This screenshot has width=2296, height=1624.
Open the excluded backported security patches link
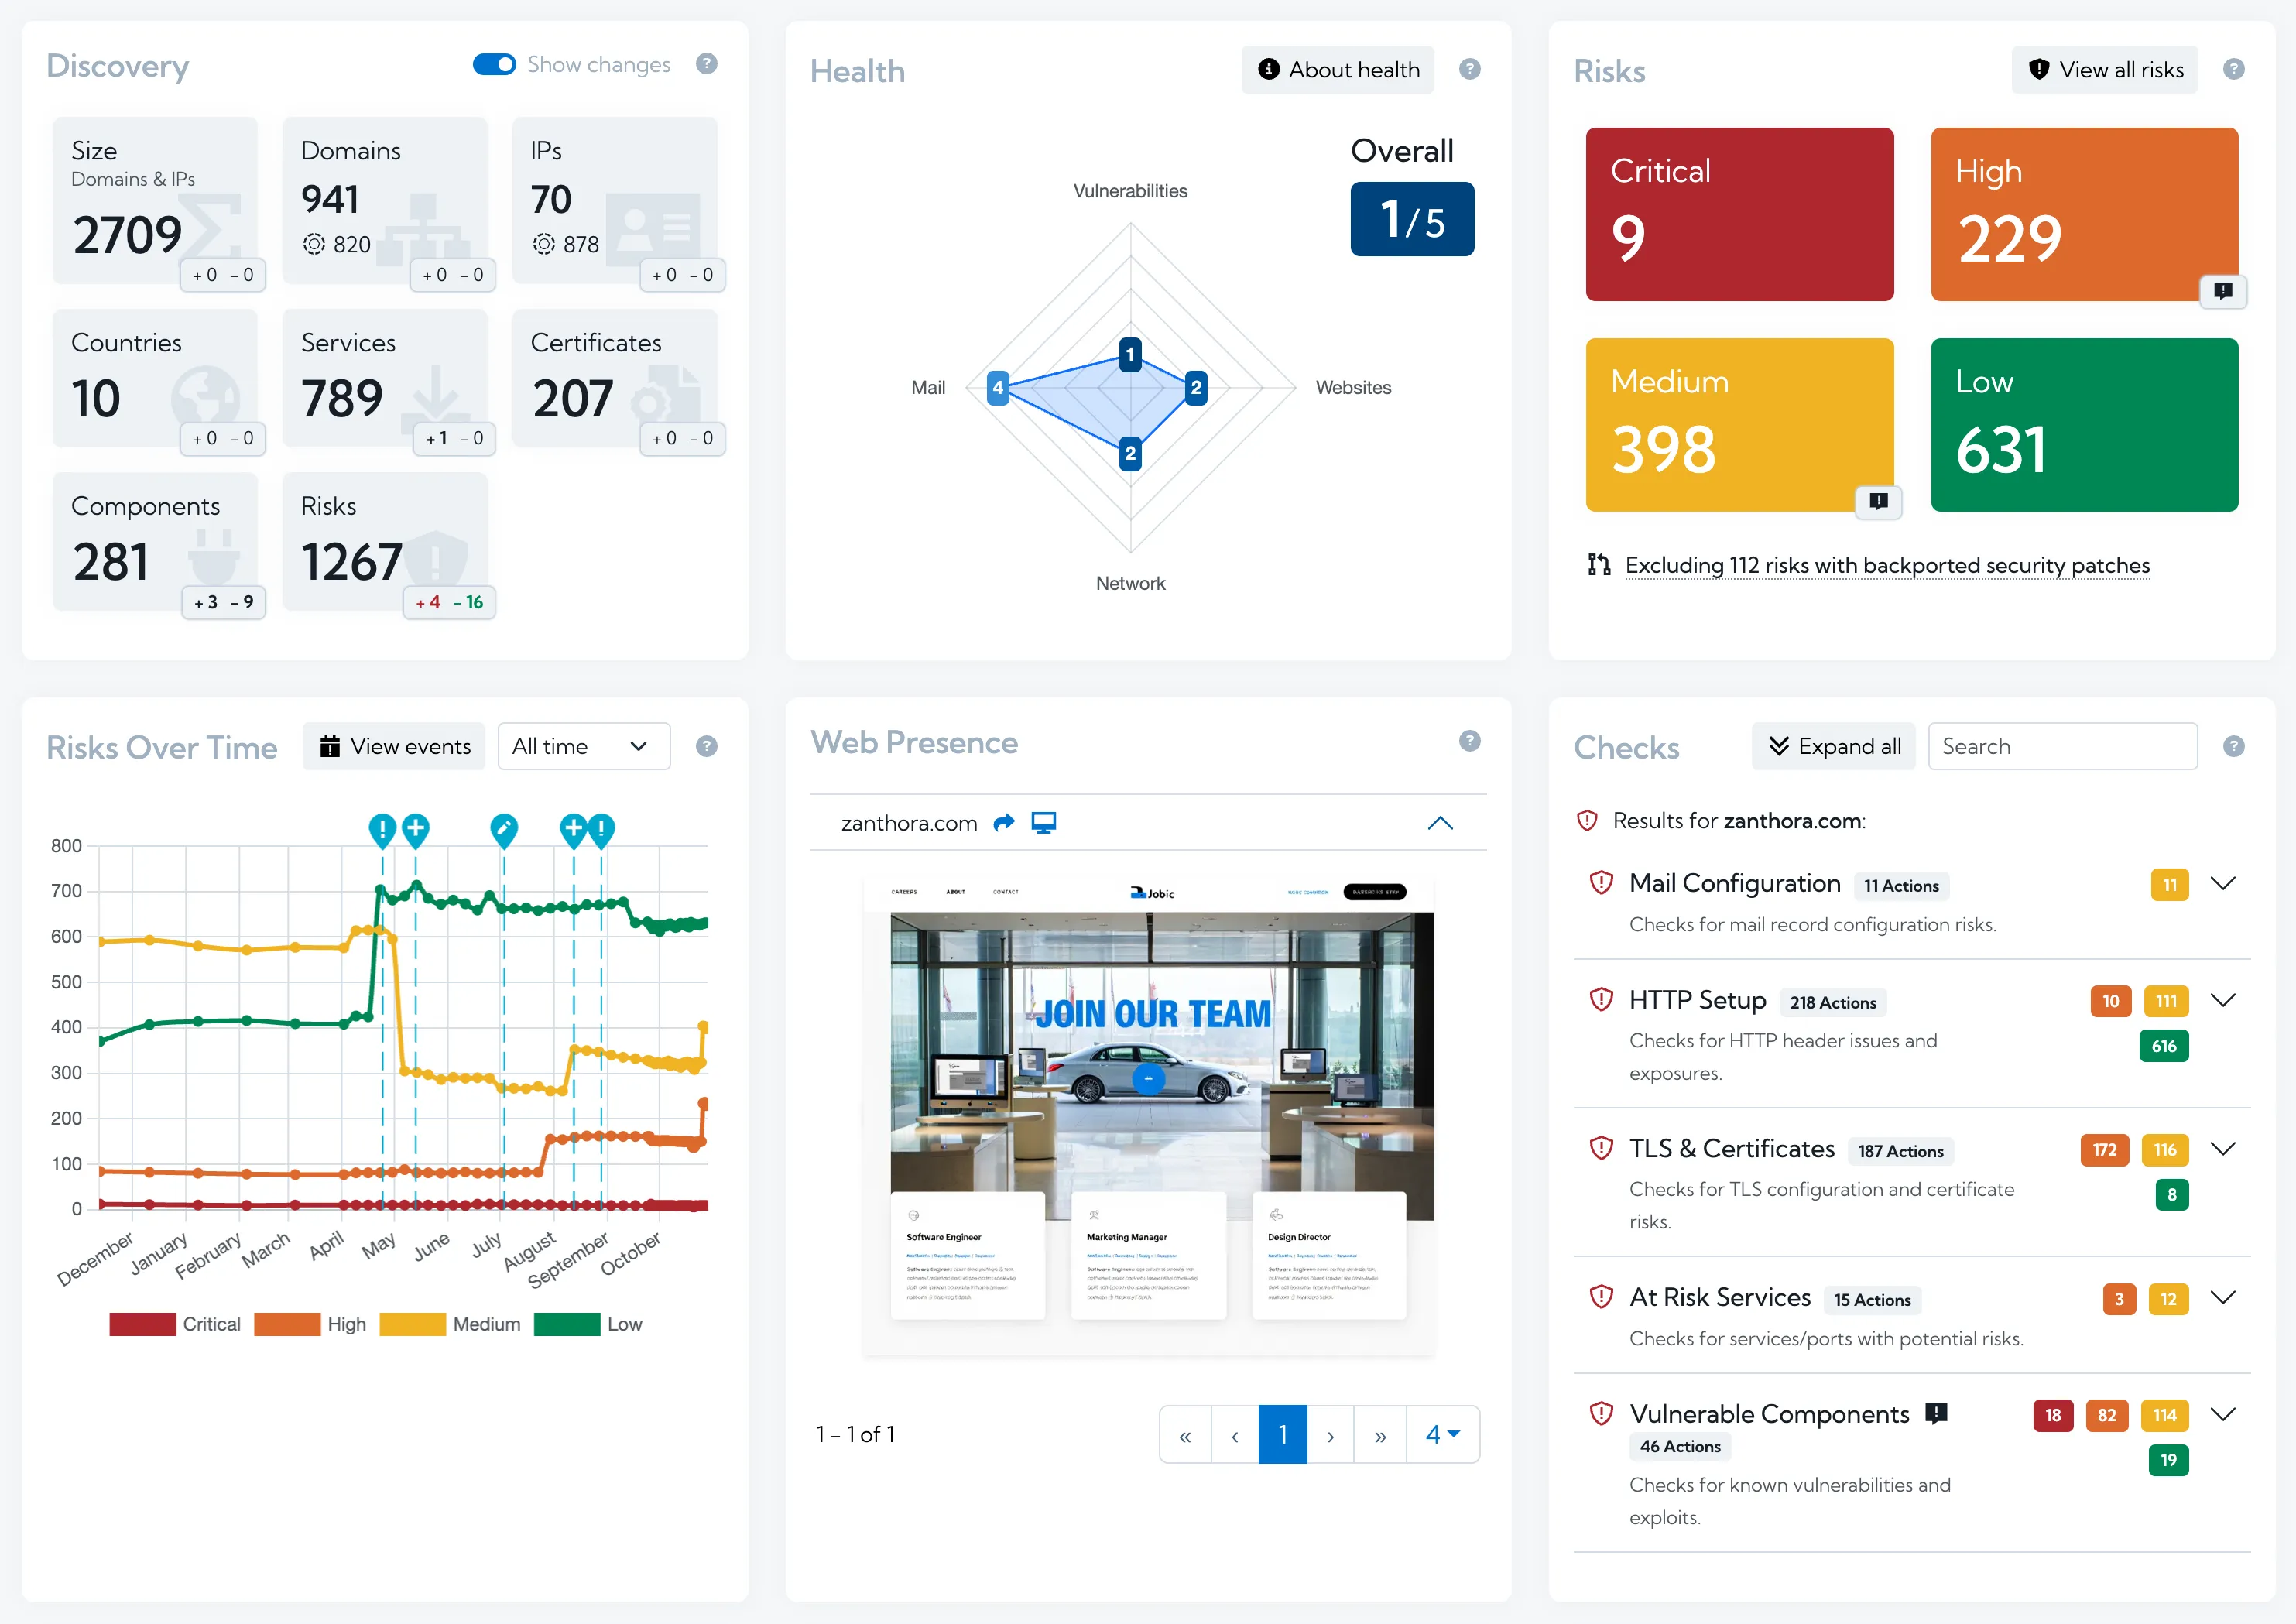(1886, 565)
